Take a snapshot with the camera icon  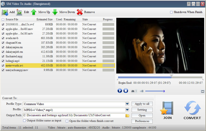click(133, 91)
